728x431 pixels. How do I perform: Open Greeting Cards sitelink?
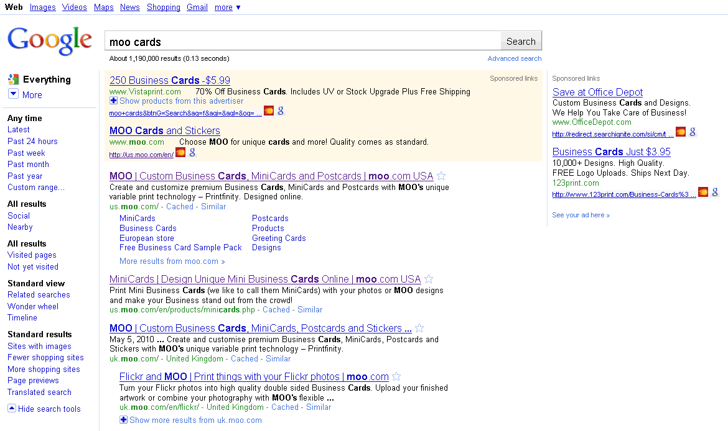tap(279, 238)
